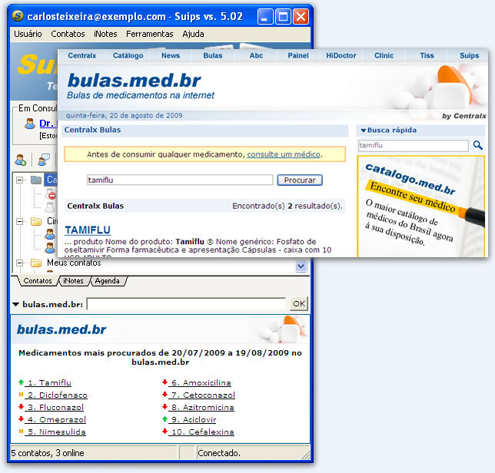Click the Procurar button
This screenshot has height=473, width=495.
click(x=300, y=180)
